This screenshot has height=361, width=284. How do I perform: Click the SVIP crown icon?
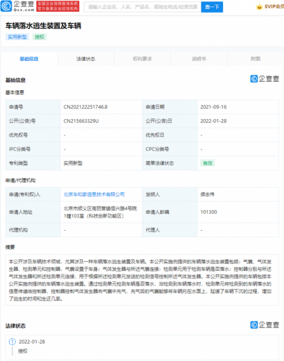tap(259, 7)
